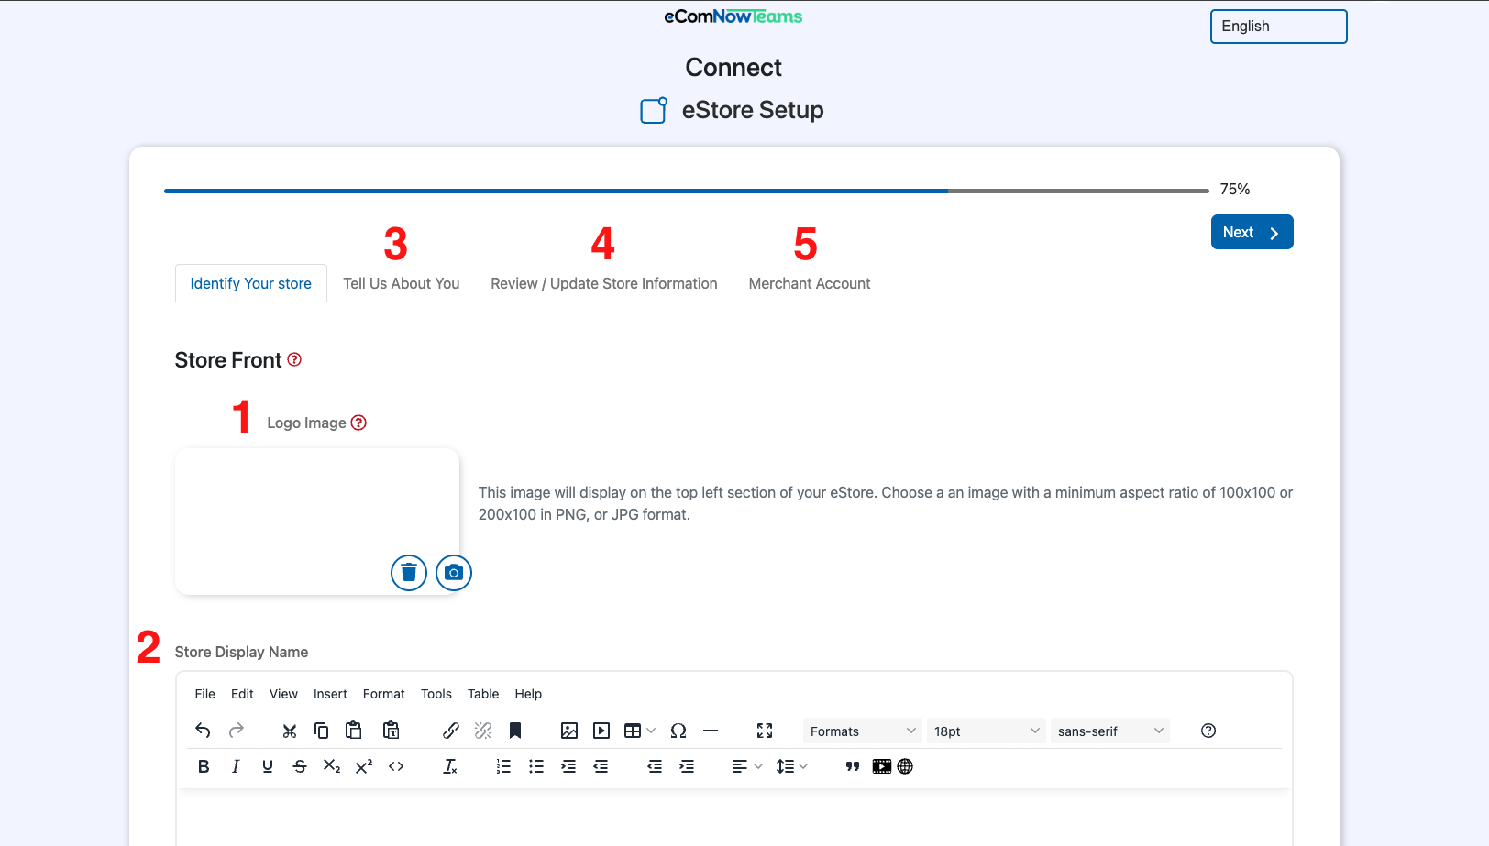Open the Insert/edit link tool

(x=450, y=731)
